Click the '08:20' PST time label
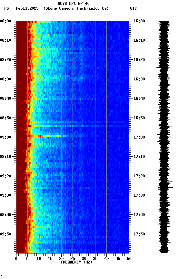Image resolution: width=178 pixels, height=279 pixels. (x=5, y=60)
